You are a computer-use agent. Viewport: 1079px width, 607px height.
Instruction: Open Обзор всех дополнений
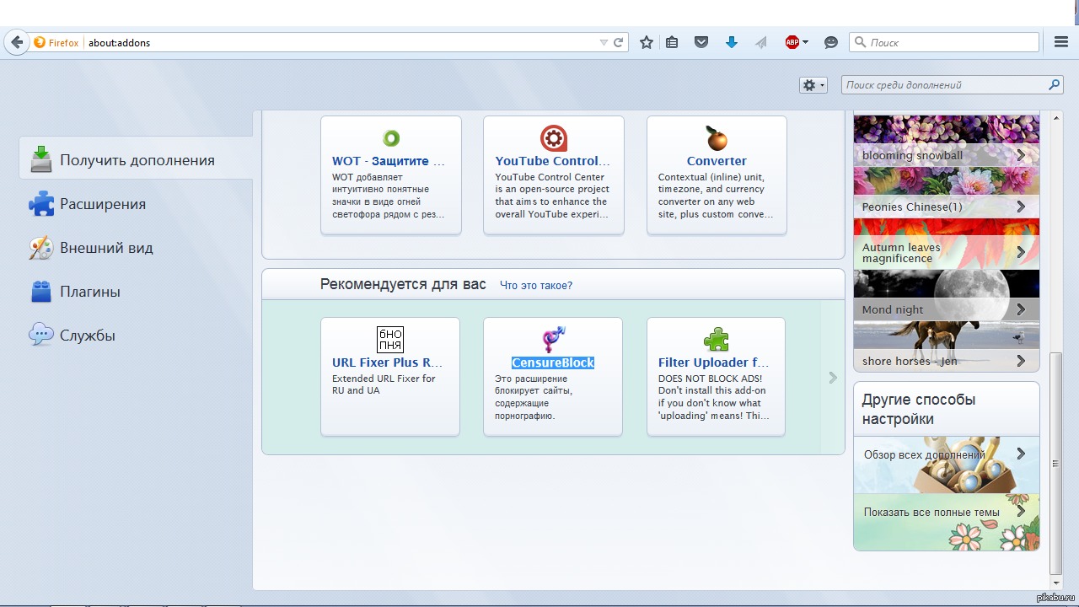(946, 465)
